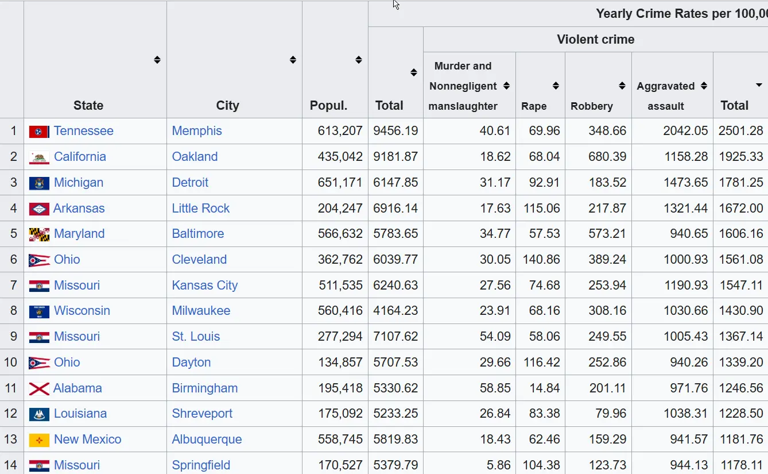Toggle sort on Violent crime Total

[759, 86]
